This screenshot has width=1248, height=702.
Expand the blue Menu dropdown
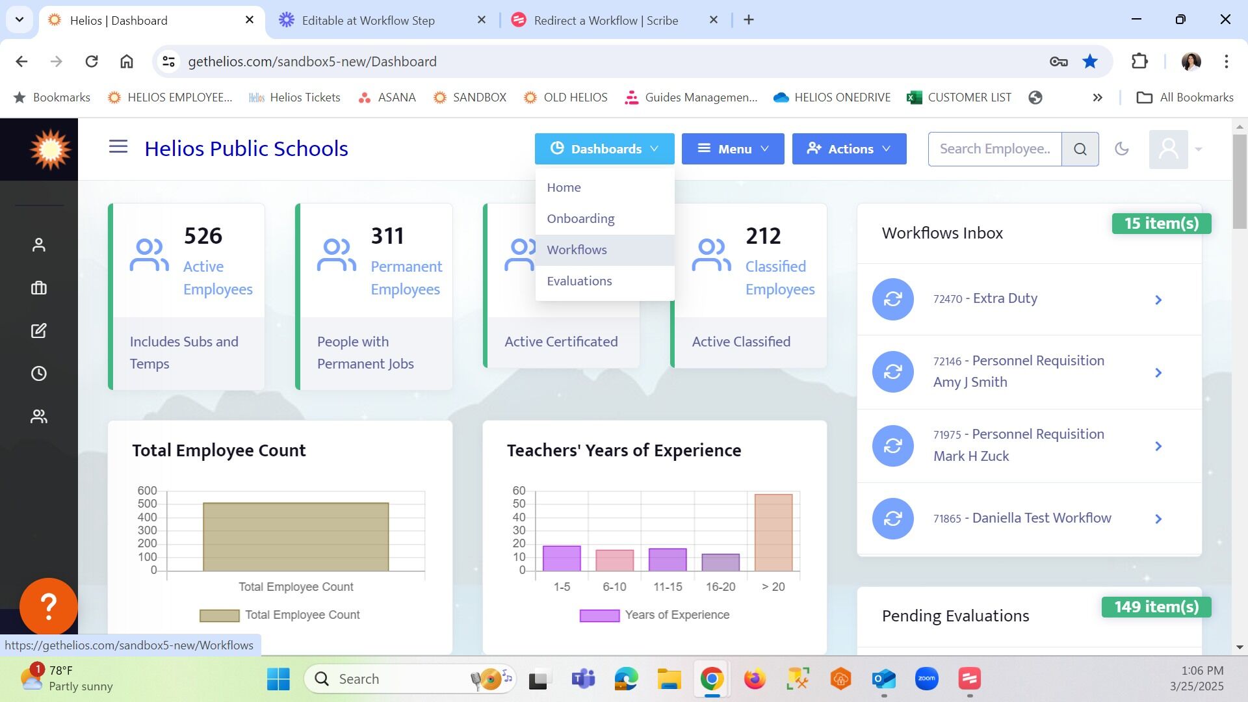(x=733, y=149)
